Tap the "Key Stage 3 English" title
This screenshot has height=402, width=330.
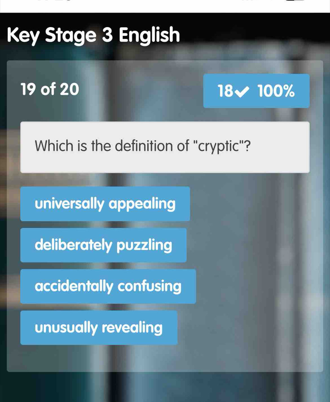[x=93, y=35]
